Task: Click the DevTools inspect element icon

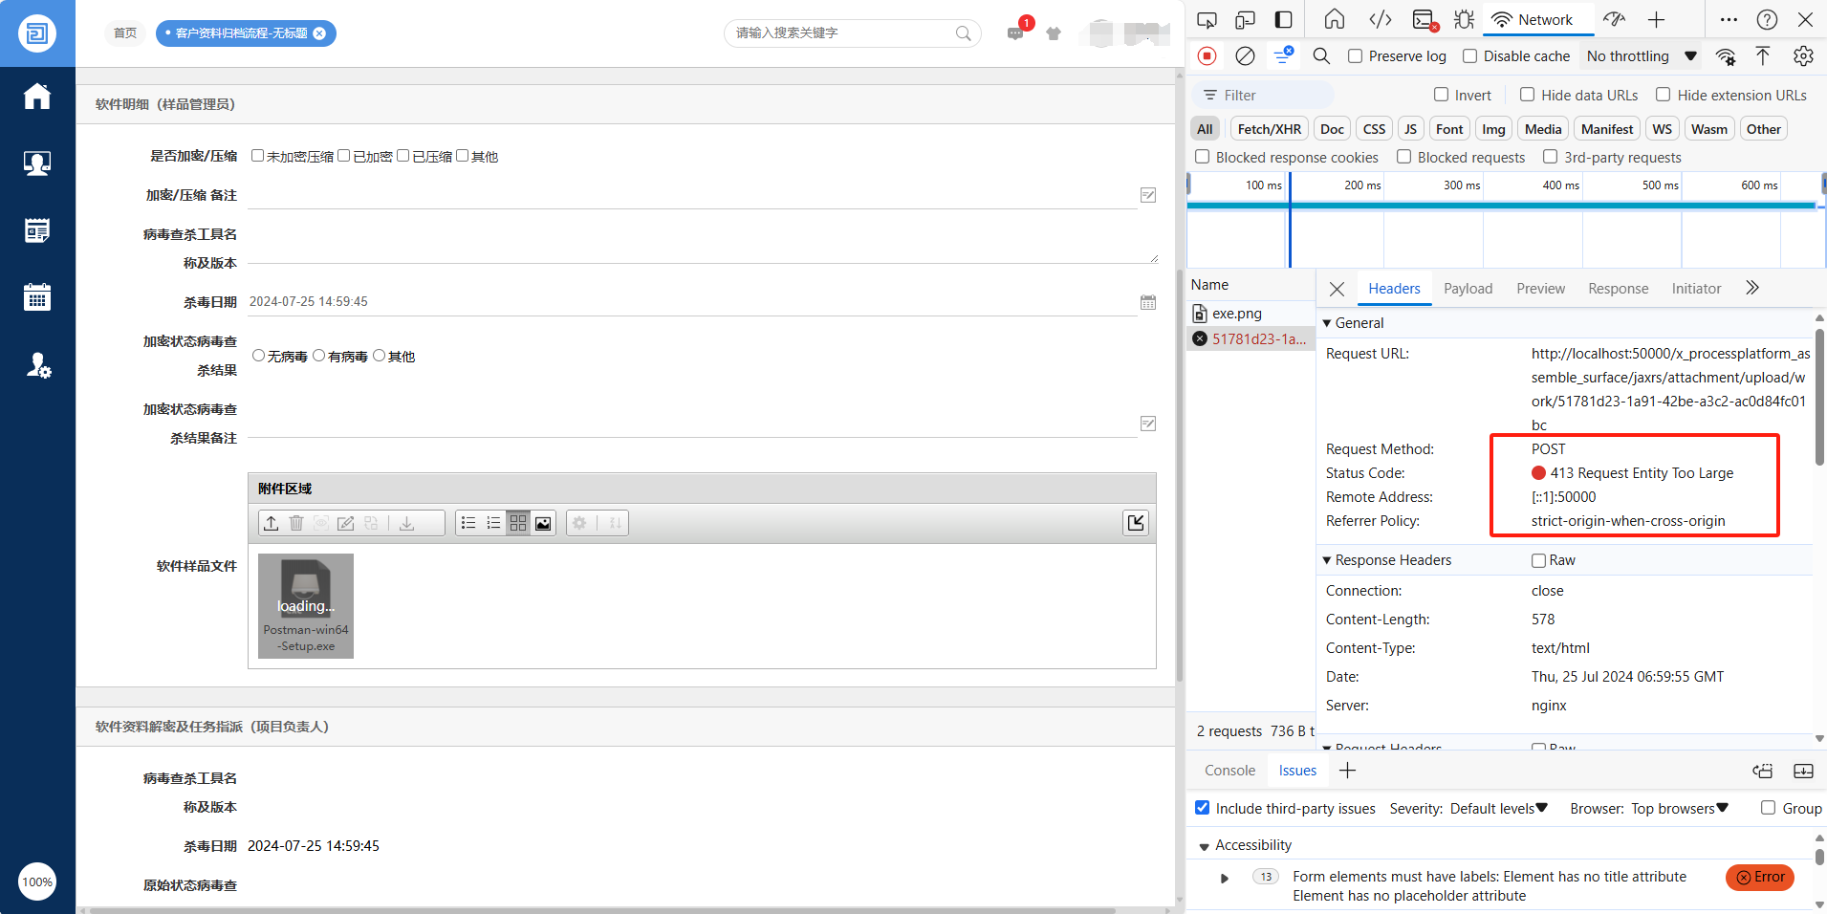Action: point(1207,20)
